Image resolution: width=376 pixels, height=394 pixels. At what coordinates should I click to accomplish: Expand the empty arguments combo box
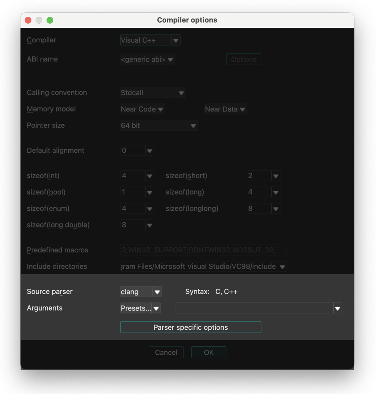pyautogui.click(x=337, y=308)
